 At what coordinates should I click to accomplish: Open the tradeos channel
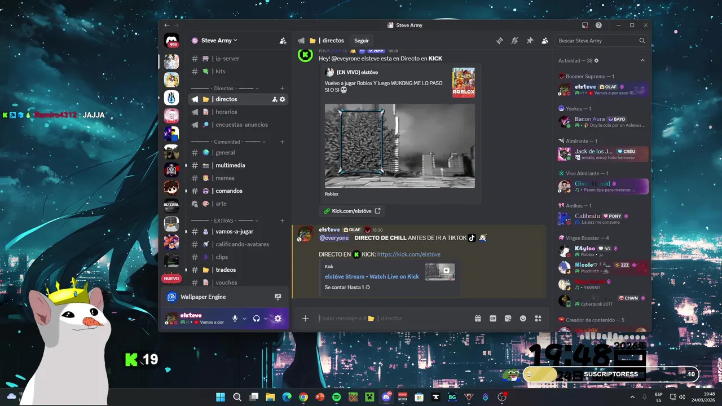click(x=238, y=270)
